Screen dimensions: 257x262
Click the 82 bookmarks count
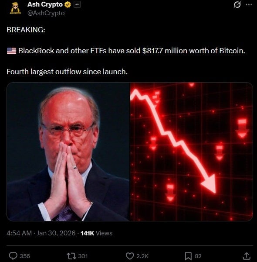tap(198, 256)
